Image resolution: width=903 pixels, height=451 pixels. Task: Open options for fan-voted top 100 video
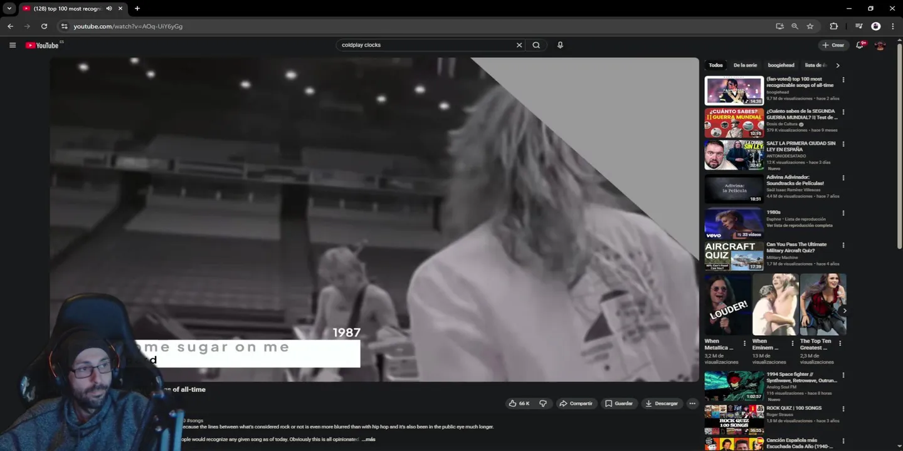coord(843,80)
